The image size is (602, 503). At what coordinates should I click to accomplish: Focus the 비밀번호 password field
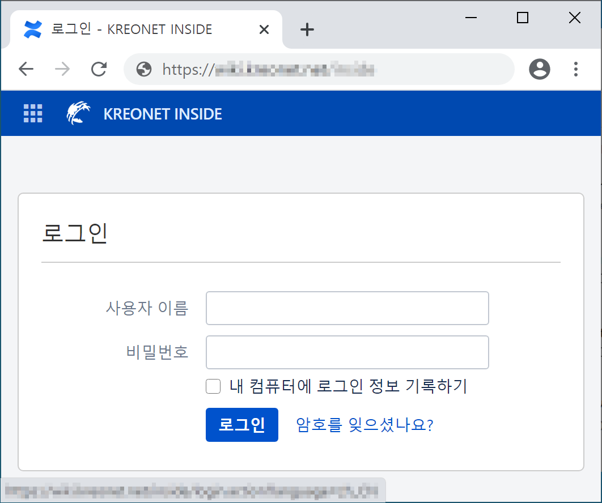click(347, 352)
